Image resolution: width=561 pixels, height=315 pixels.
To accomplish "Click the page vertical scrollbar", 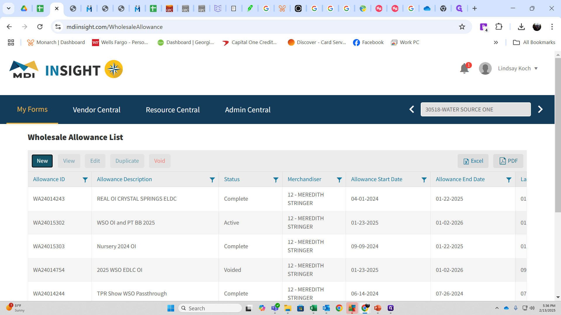I will click(x=558, y=135).
